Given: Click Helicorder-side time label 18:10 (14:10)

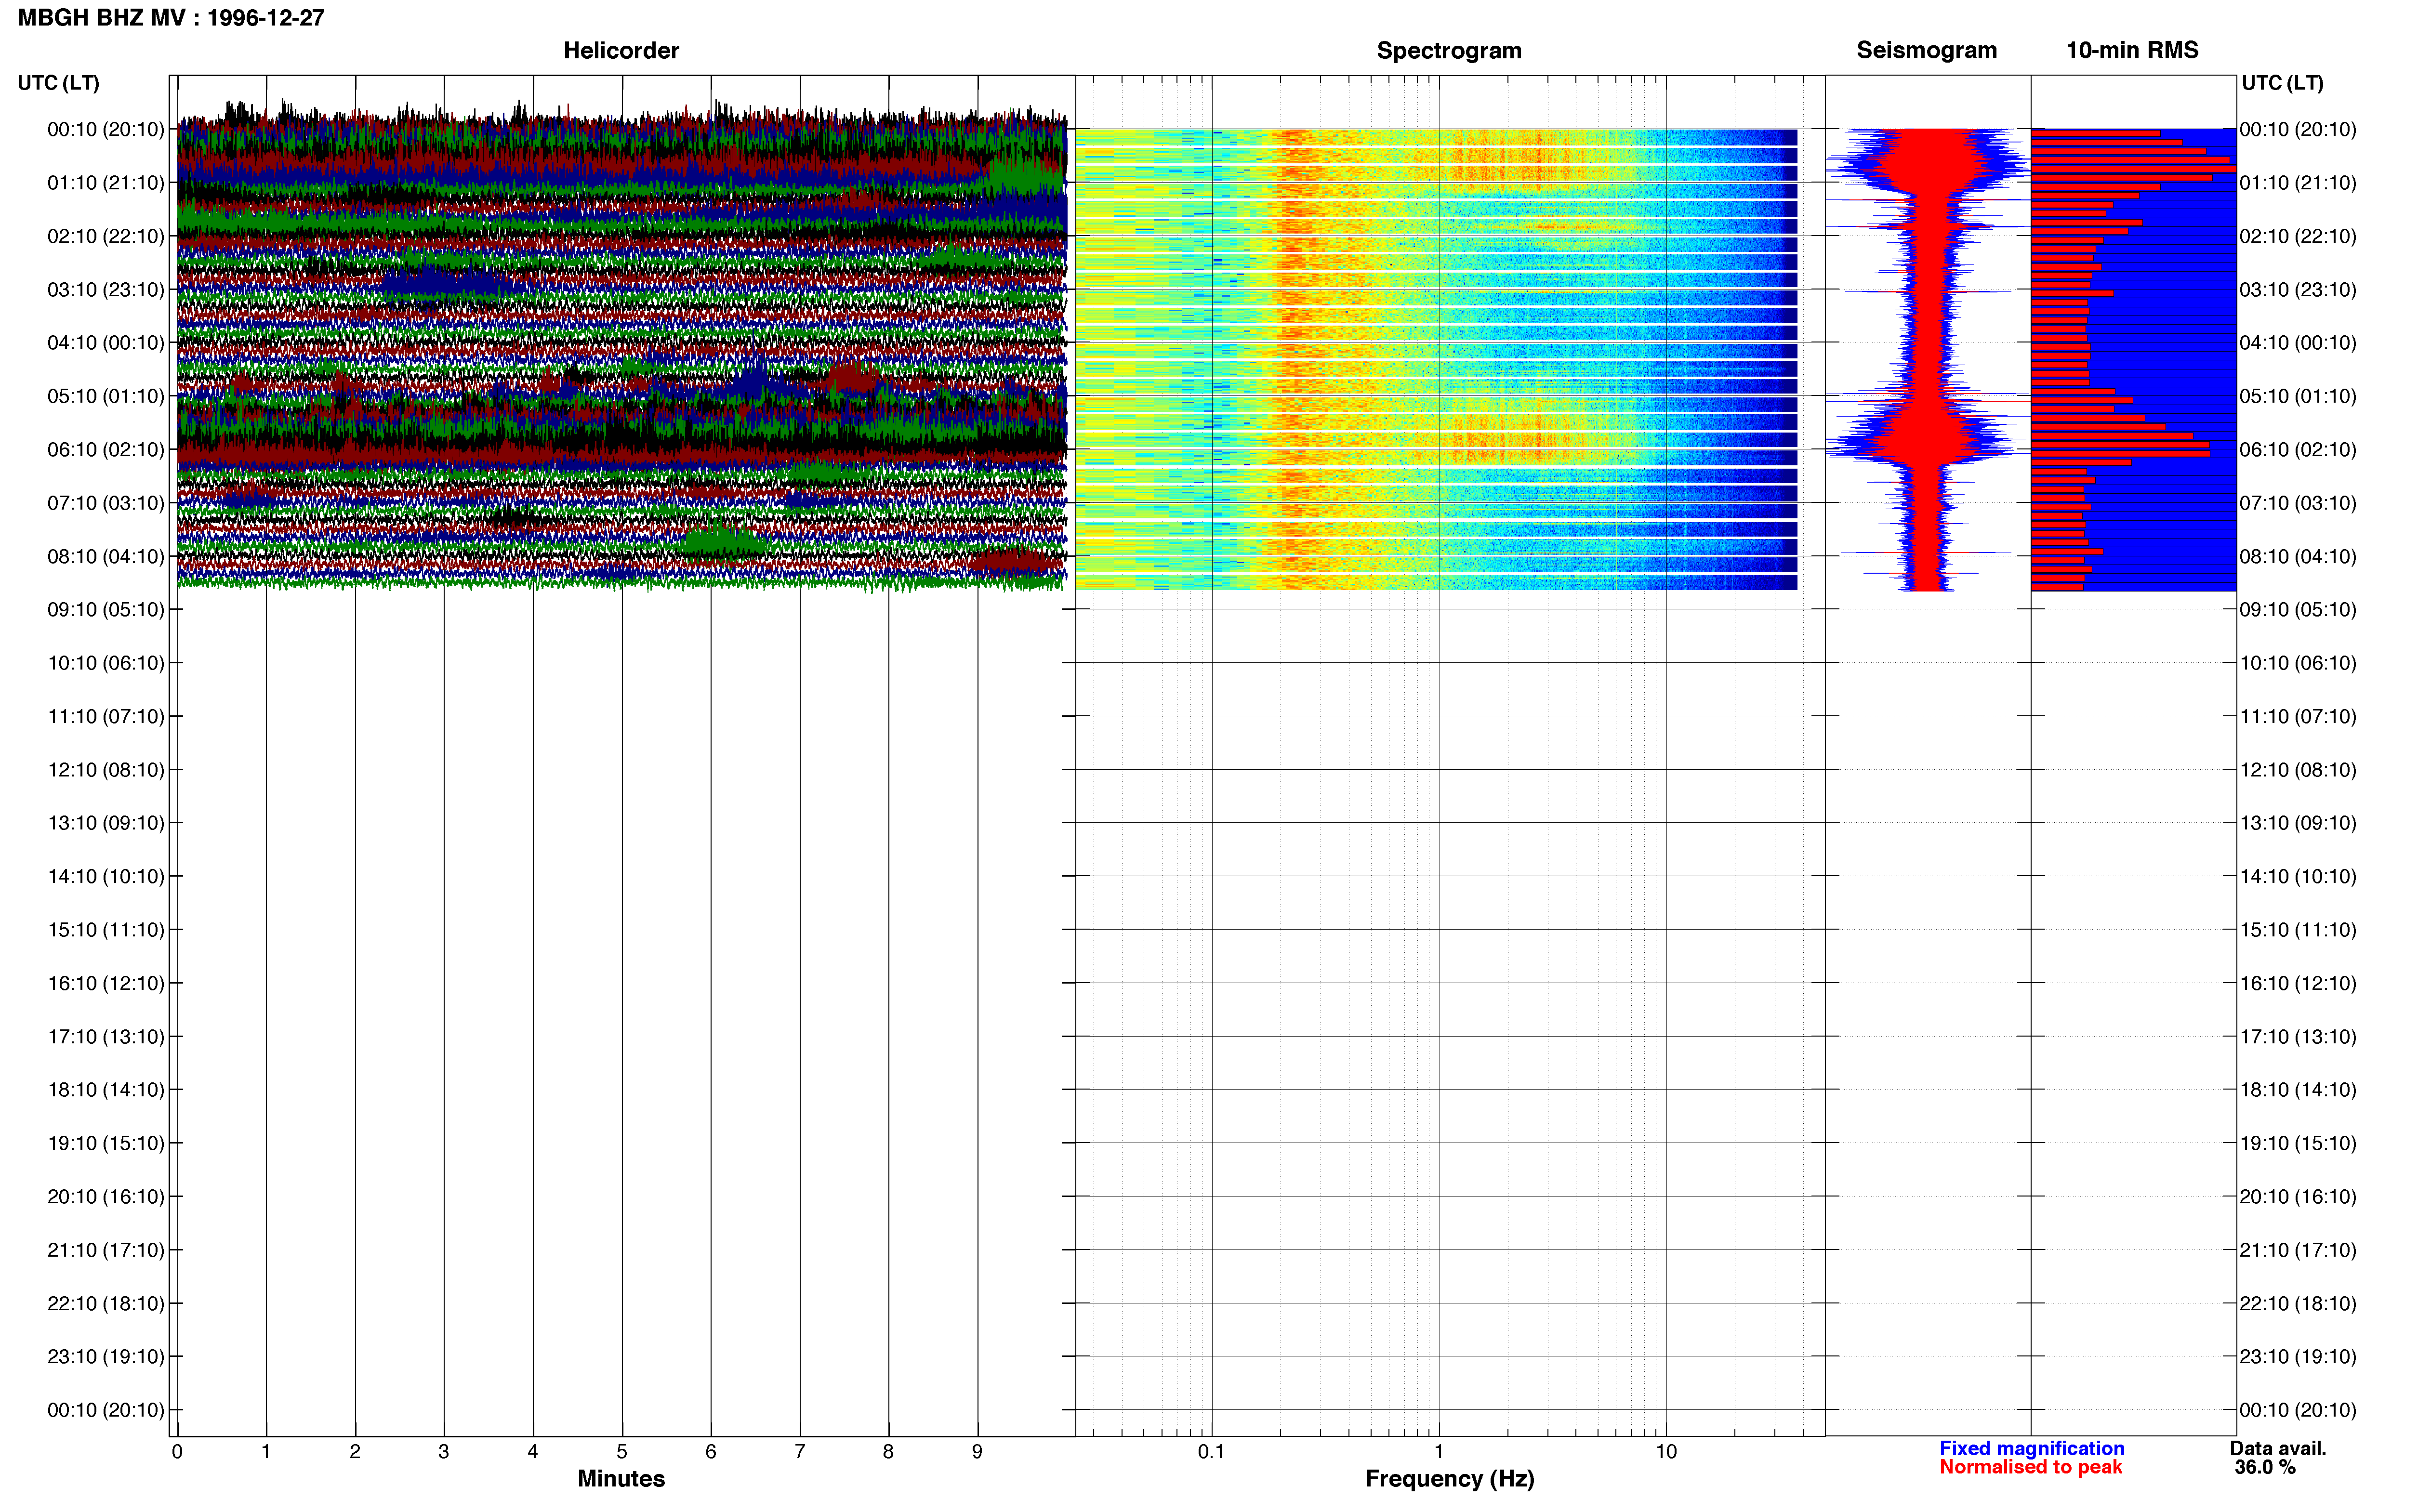Looking at the screenshot, I should [106, 1090].
